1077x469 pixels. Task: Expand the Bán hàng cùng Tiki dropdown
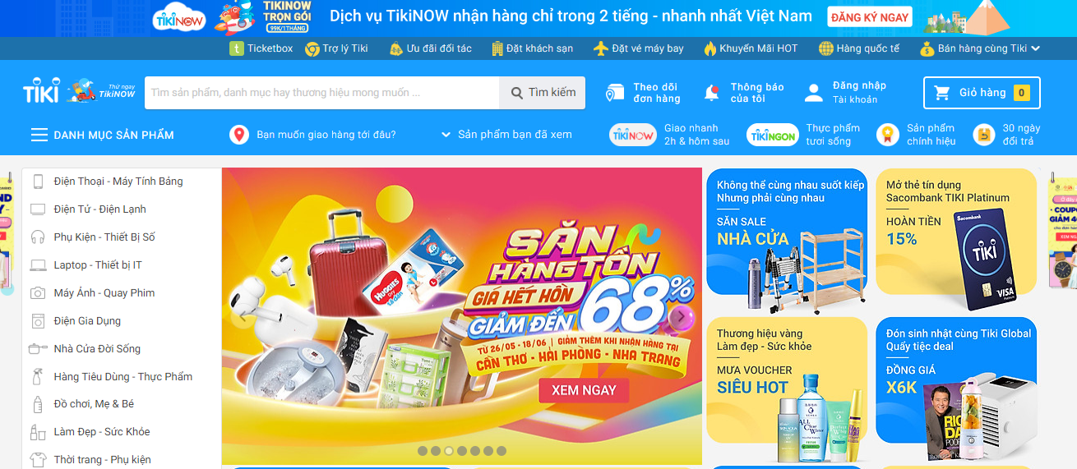[x=1035, y=48]
